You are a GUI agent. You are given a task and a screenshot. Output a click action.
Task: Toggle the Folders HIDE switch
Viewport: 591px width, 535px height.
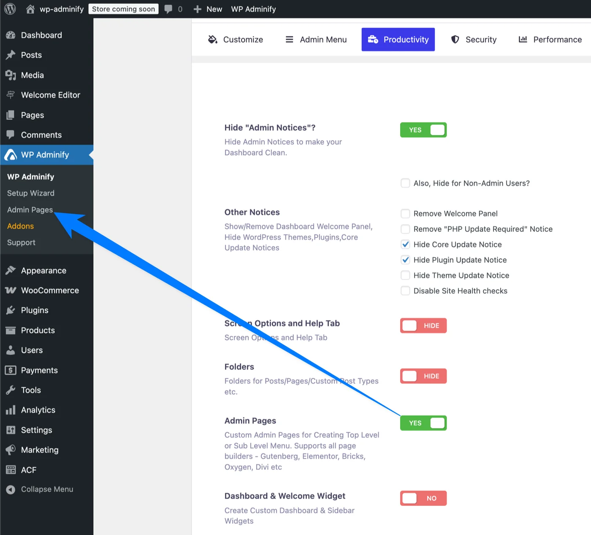pos(423,376)
